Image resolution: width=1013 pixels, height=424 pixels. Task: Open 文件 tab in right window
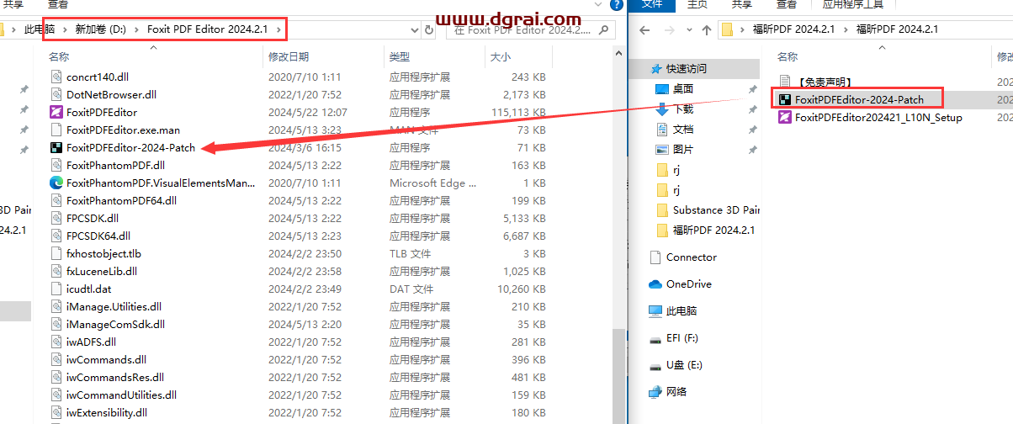point(653,4)
